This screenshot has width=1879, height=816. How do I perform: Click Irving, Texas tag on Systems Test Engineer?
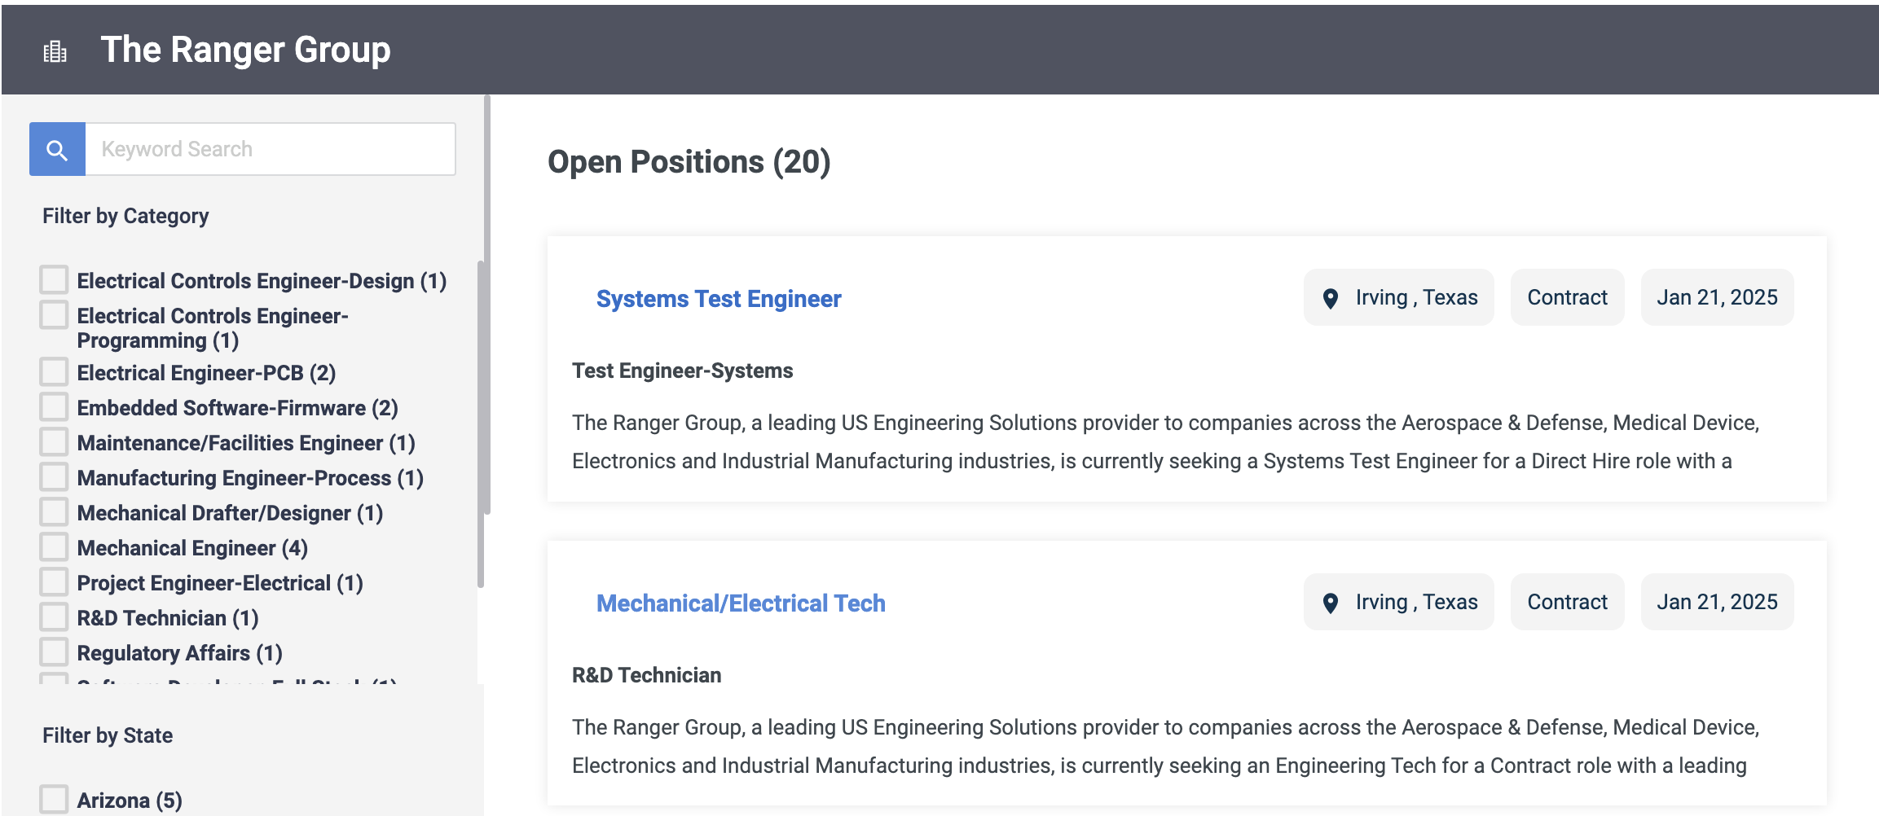pos(1399,297)
